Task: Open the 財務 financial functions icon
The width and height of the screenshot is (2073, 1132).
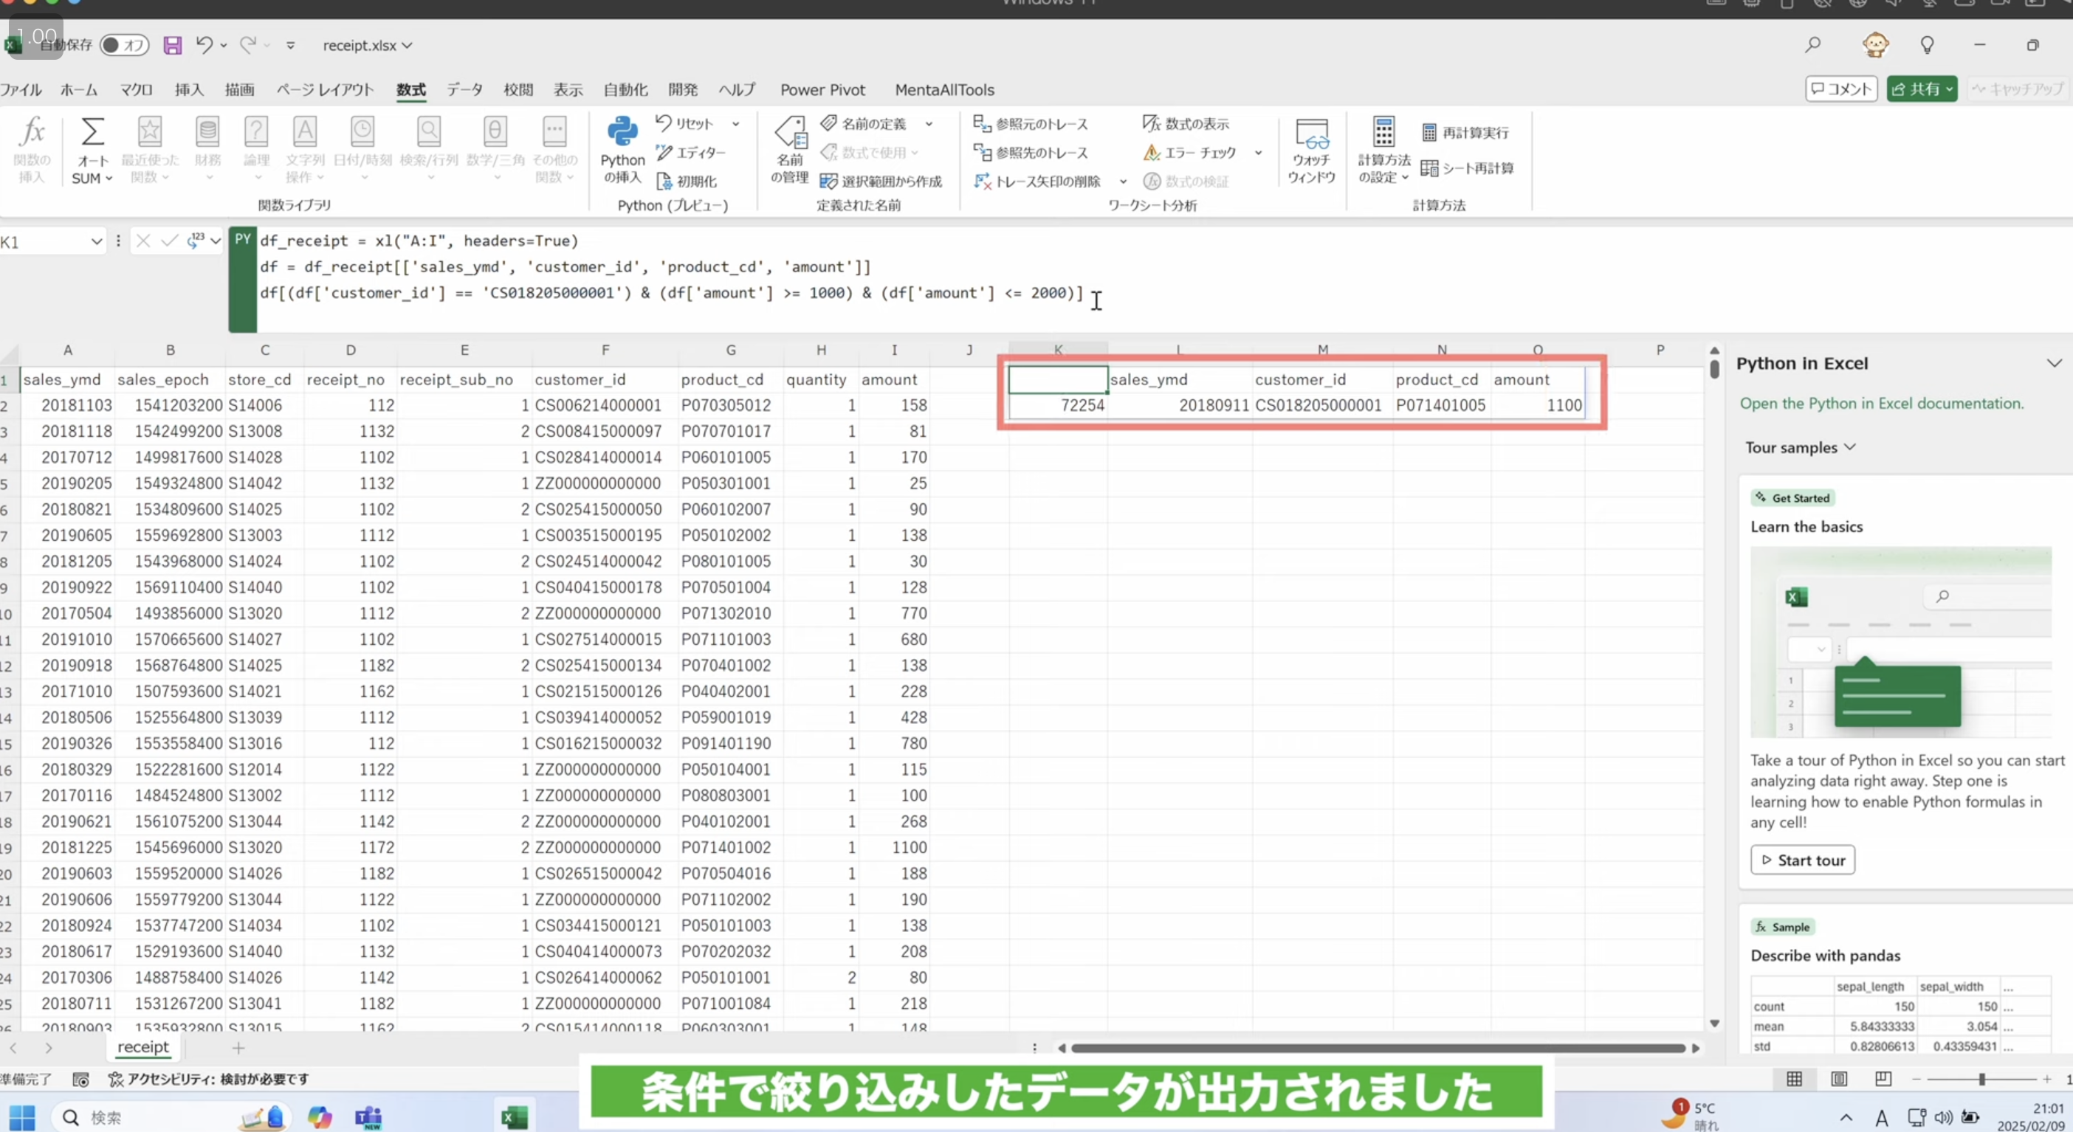Action: (207, 132)
